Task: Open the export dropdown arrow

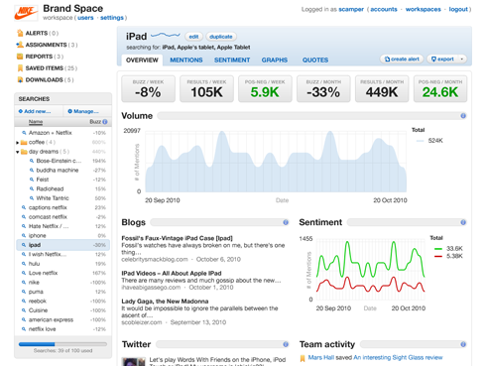Action: [462, 59]
